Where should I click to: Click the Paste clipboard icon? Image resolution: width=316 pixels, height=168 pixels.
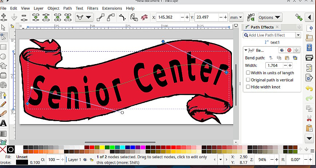tap(309, 128)
